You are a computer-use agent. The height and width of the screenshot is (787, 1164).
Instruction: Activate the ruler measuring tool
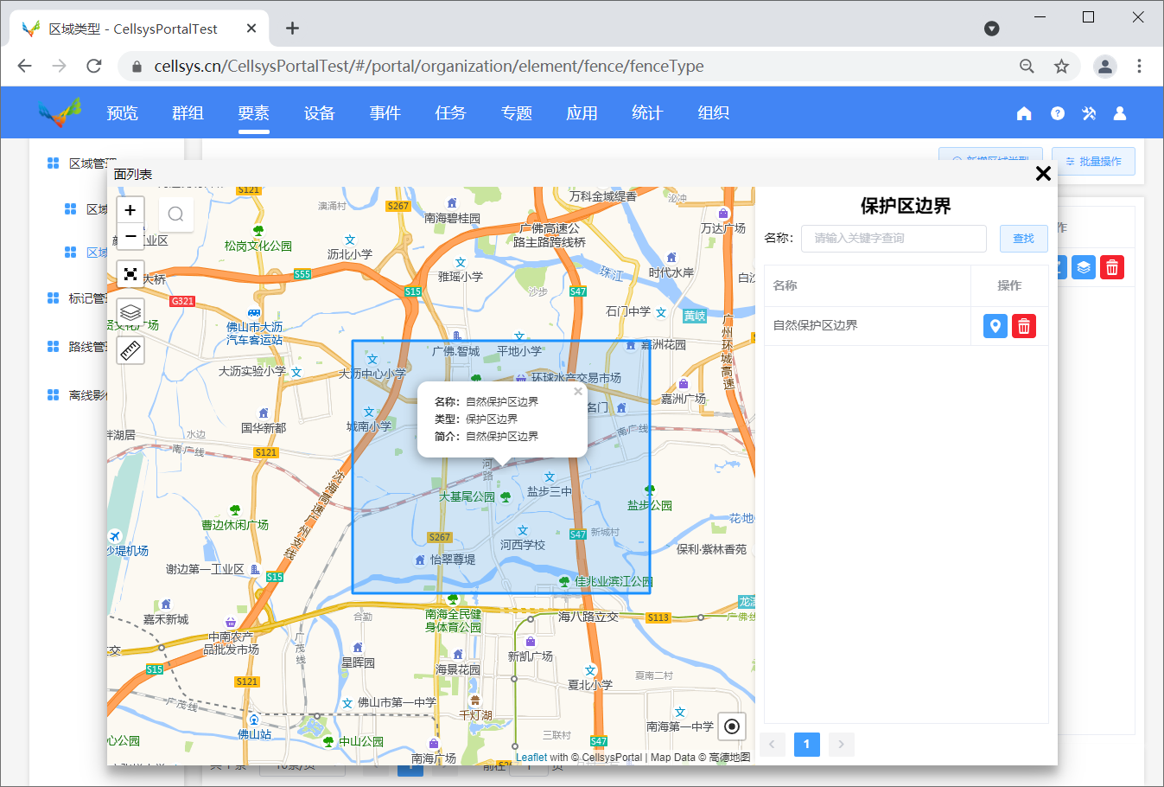pyautogui.click(x=130, y=350)
